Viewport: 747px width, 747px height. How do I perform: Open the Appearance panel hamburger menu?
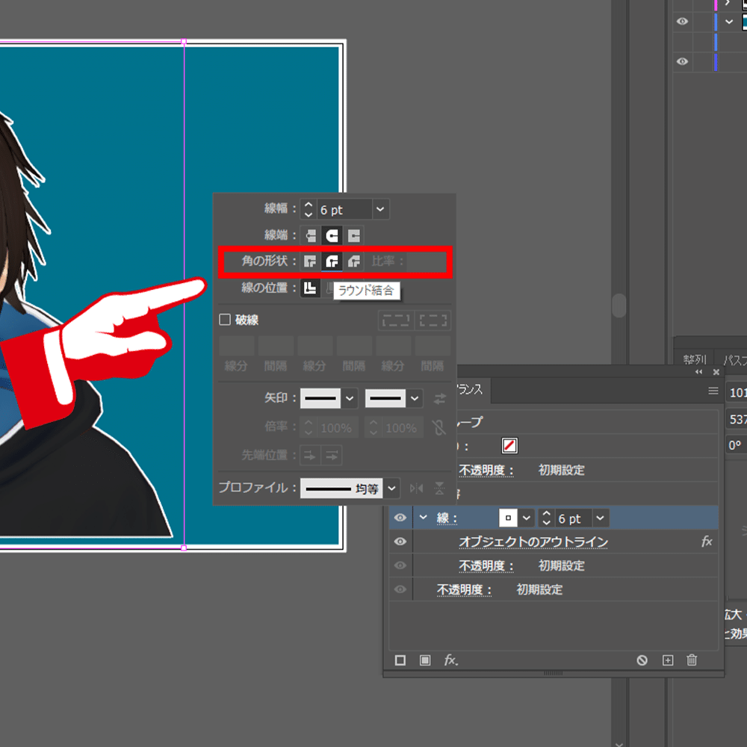(x=713, y=391)
